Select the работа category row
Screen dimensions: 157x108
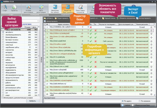[19, 83]
